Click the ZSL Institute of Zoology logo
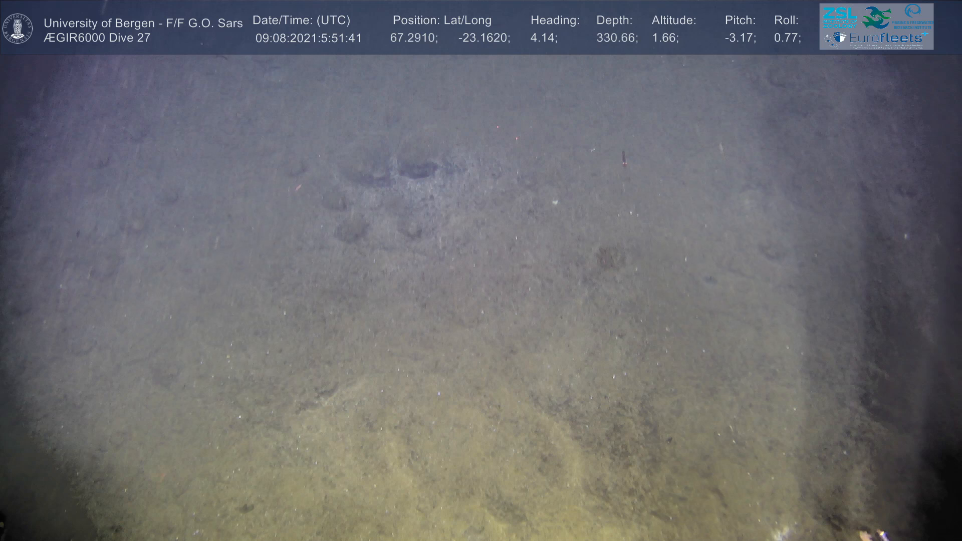Screen dimensions: 962x541 840,17
